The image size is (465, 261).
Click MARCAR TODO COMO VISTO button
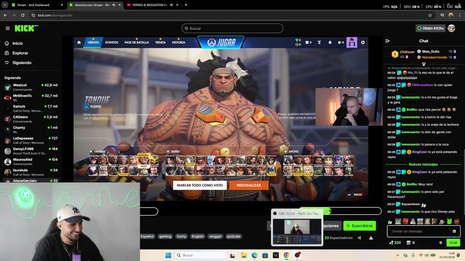pyautogui.click(x=200, y=185)
